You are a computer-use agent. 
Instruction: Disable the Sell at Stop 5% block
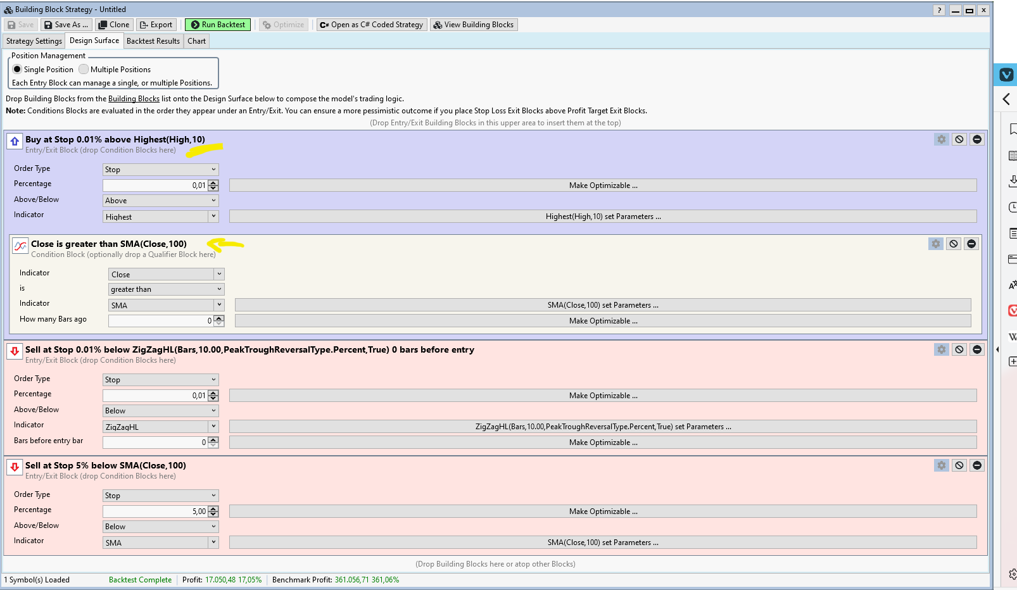[959, 465]
